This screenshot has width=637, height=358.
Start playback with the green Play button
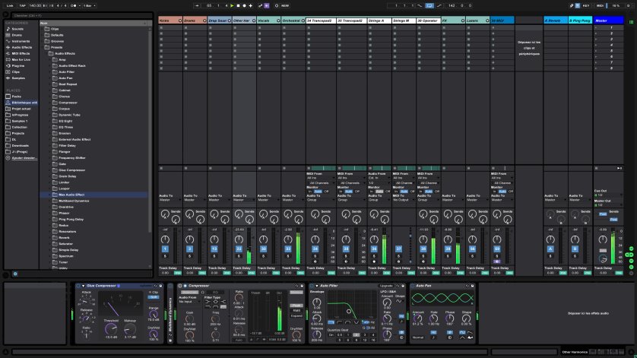[x=232, y=5]
